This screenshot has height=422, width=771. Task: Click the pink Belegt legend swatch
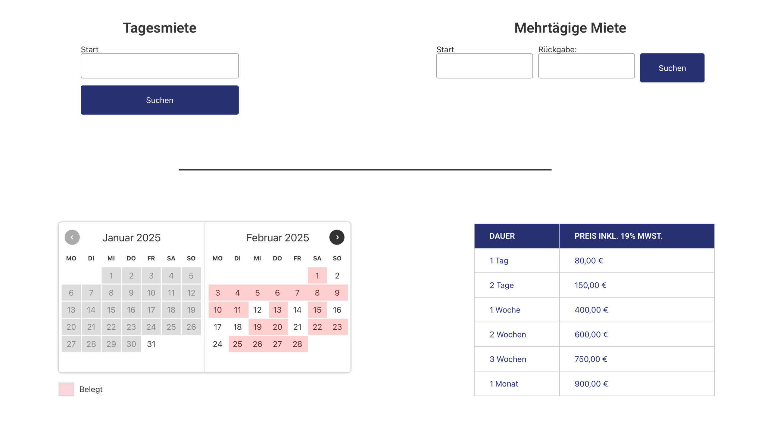pos(66,389)
